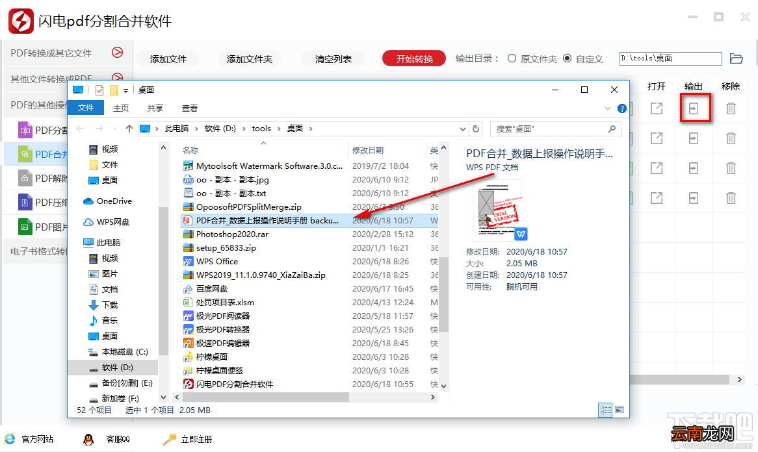
Task: Open the 主页 ribbon tab
Action: [121, 108]
